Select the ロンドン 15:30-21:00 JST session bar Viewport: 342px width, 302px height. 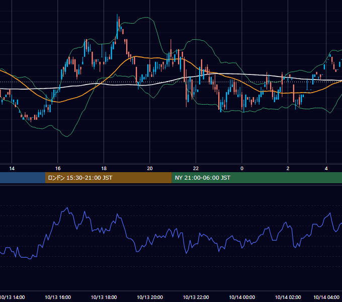click(x=109, y=178)
